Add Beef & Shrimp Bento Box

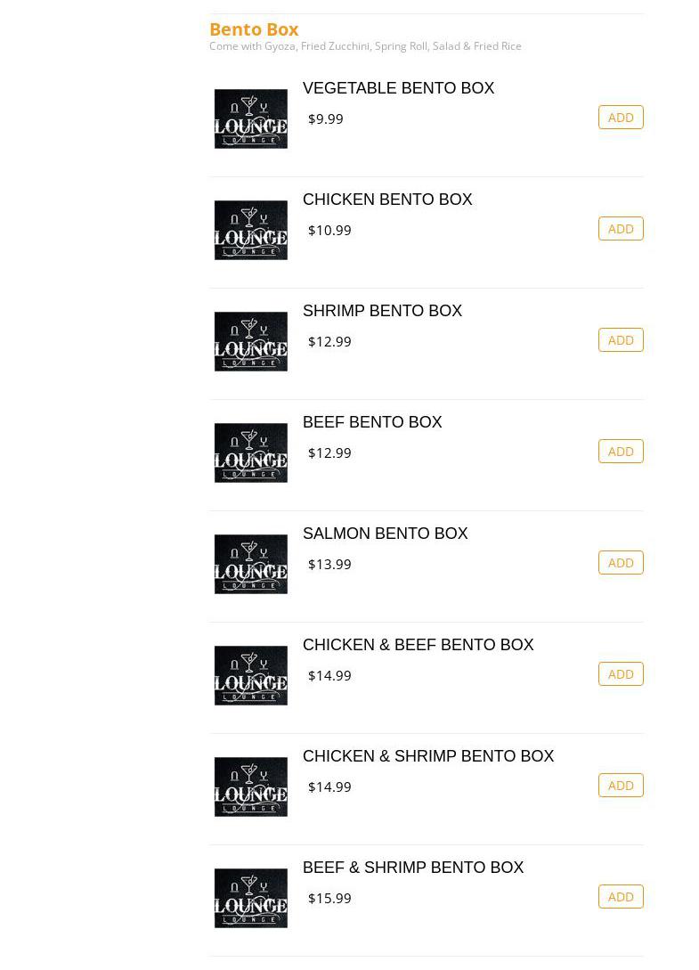(621, 897)
